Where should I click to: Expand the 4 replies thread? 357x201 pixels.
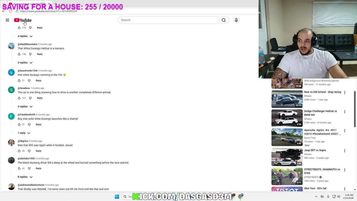tap(25, 36)
